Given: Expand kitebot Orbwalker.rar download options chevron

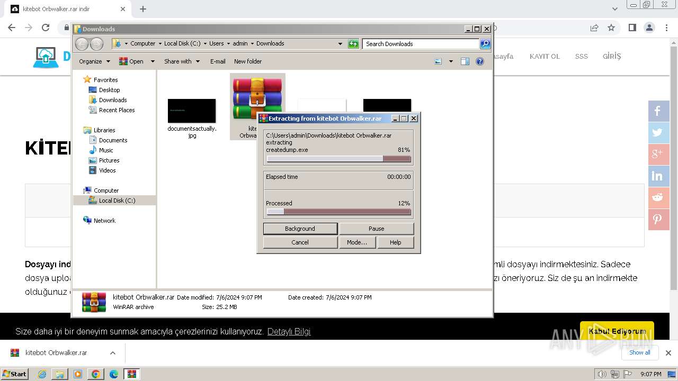Looking at the screenshot, I should coord(113,353).
